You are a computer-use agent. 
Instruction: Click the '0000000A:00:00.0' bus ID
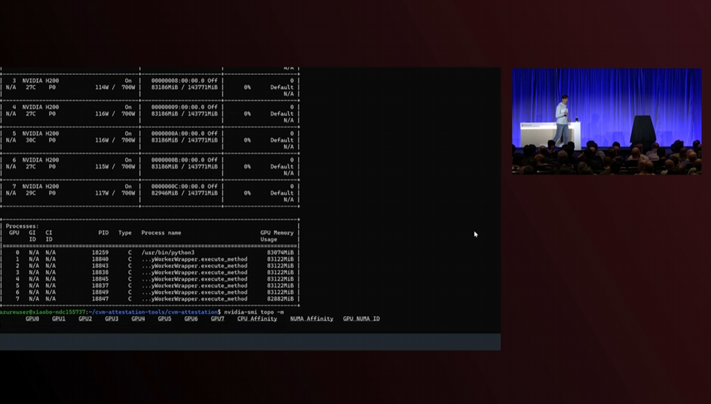178,134
